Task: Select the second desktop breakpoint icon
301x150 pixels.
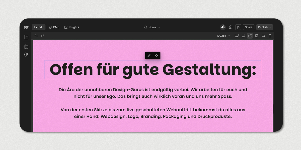Action: click(x=243, y=36)
